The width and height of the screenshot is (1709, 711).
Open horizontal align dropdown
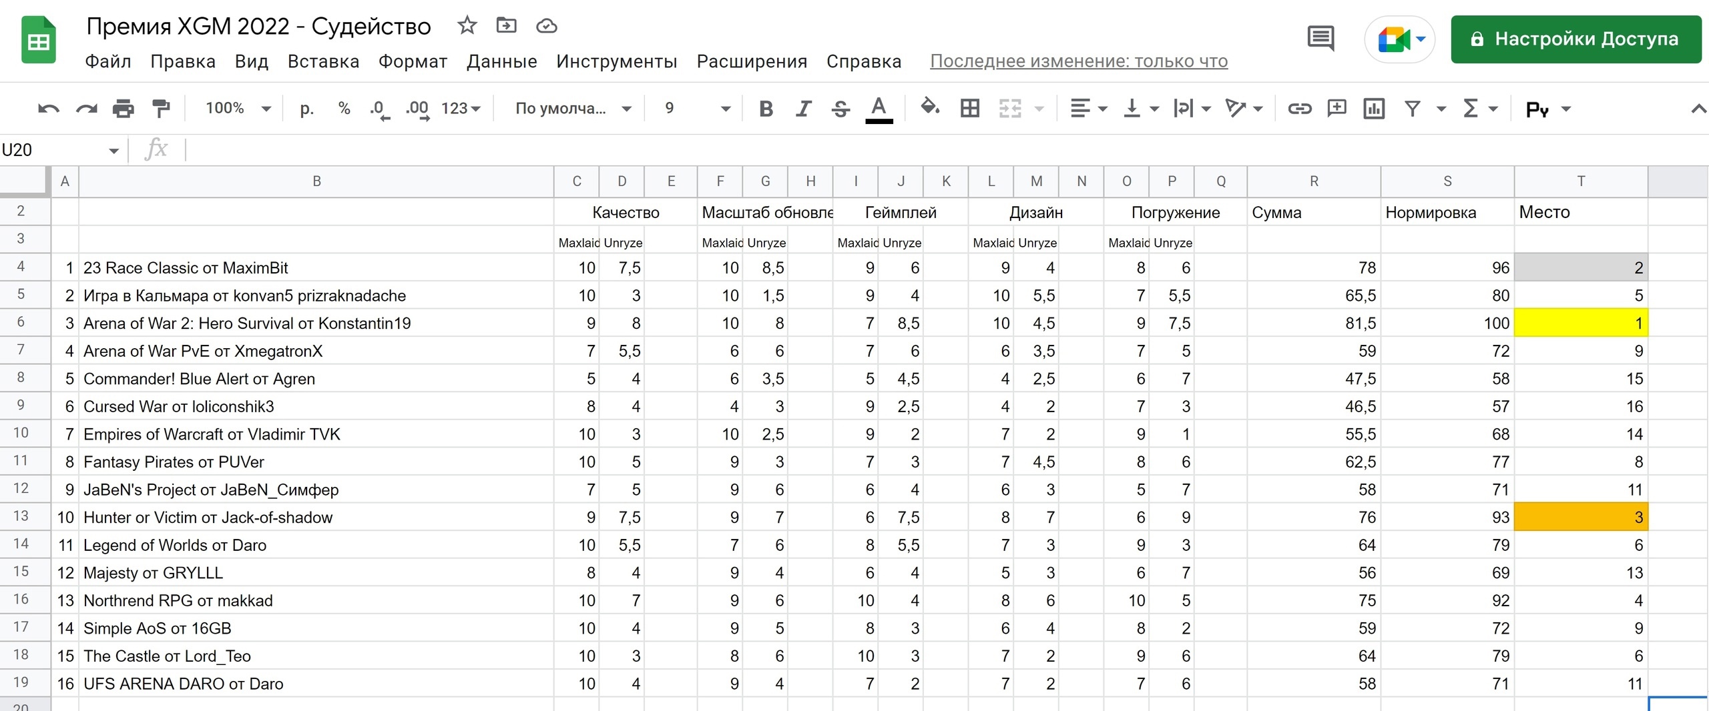click(x=1088, y=109)
